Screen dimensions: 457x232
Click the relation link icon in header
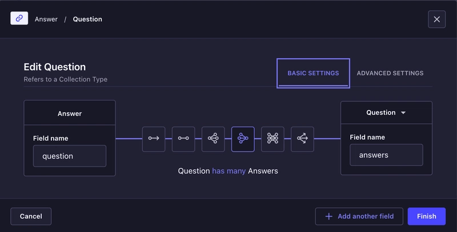click(19, 18)
